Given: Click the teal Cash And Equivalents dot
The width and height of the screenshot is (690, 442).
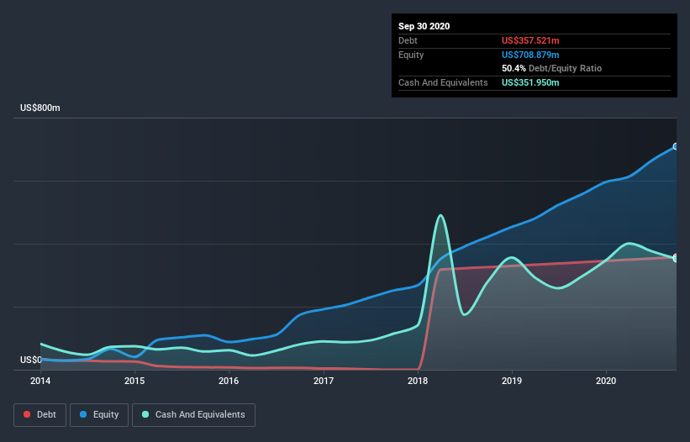Looking at the screenshot, I should [x=145, y=414].
